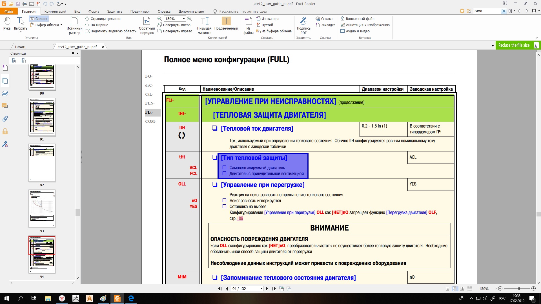Select page 93 thumbnail
This screenshot has width=541, height=304.
pos(42,209)
